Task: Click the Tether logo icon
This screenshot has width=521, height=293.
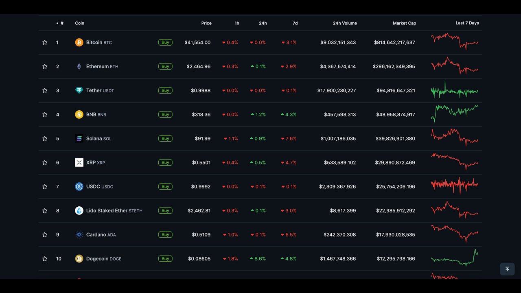Action: pyautogui.click(x=79, y=90)
